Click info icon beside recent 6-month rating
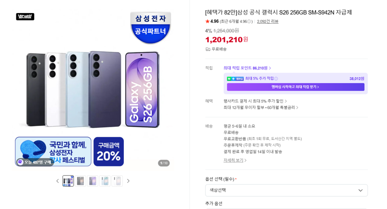The width and height of the screenshot is (387, 209). tap(249, 21)
